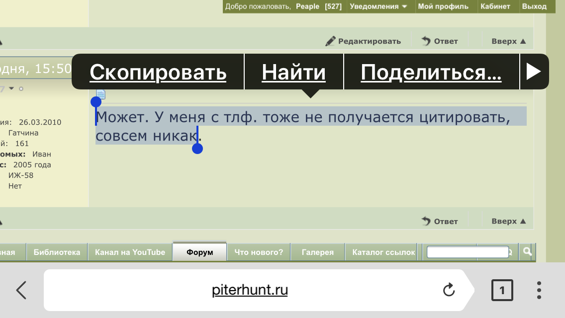Show more options in selection popup

coord(533,72)
